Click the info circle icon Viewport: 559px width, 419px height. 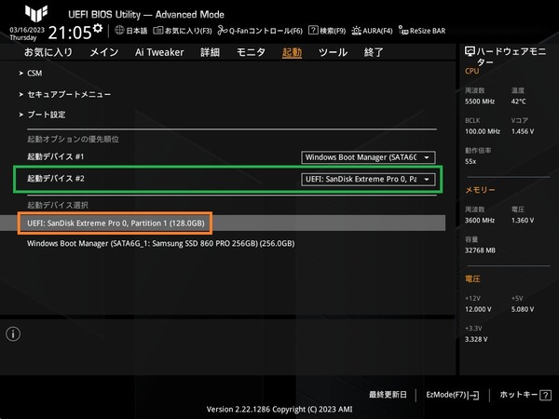point(13,334)
